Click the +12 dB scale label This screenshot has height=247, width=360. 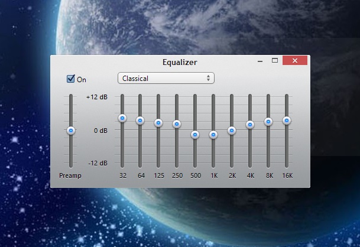pyautogui.click(x=96, y=97)
